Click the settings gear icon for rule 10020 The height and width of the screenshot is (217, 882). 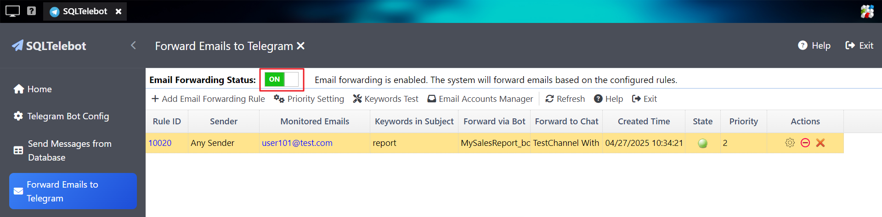click(790, 143)
